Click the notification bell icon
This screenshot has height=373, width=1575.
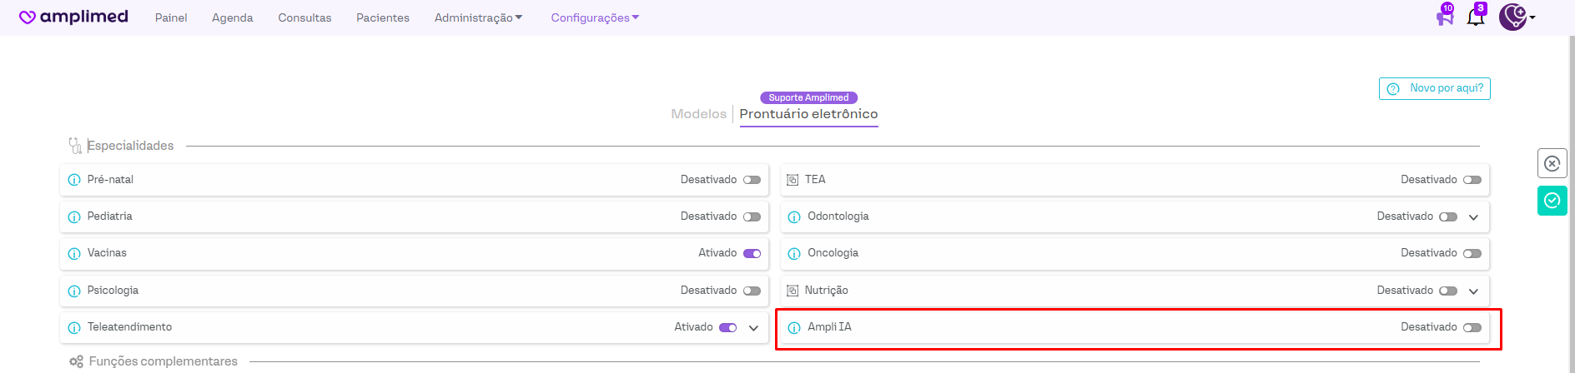(x=1475, y=17)
